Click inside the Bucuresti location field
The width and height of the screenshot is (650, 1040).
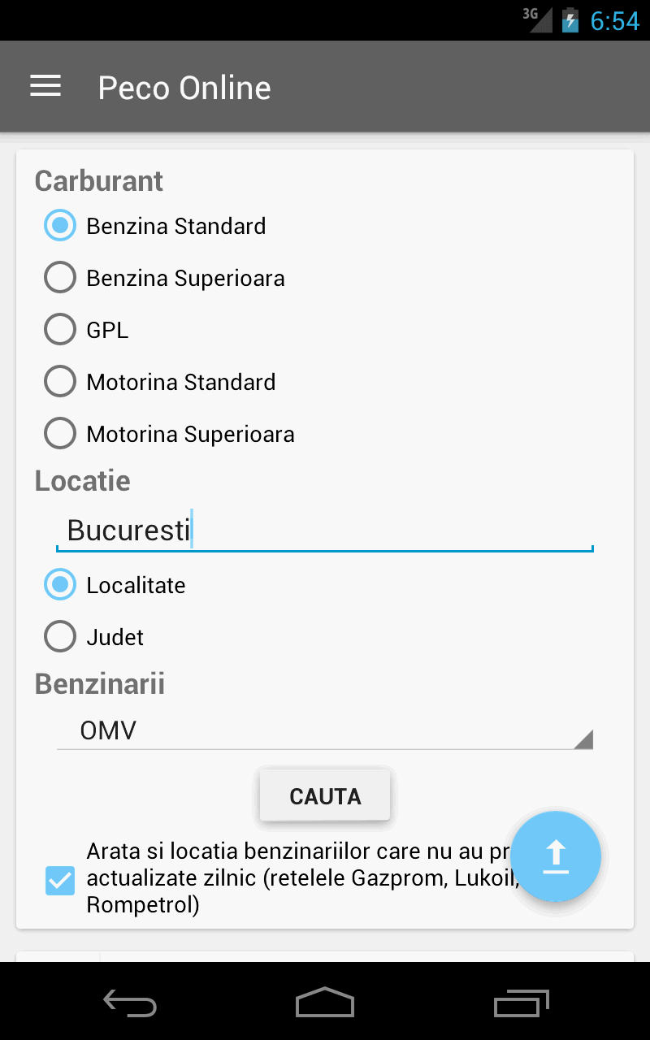pos(324,529)
